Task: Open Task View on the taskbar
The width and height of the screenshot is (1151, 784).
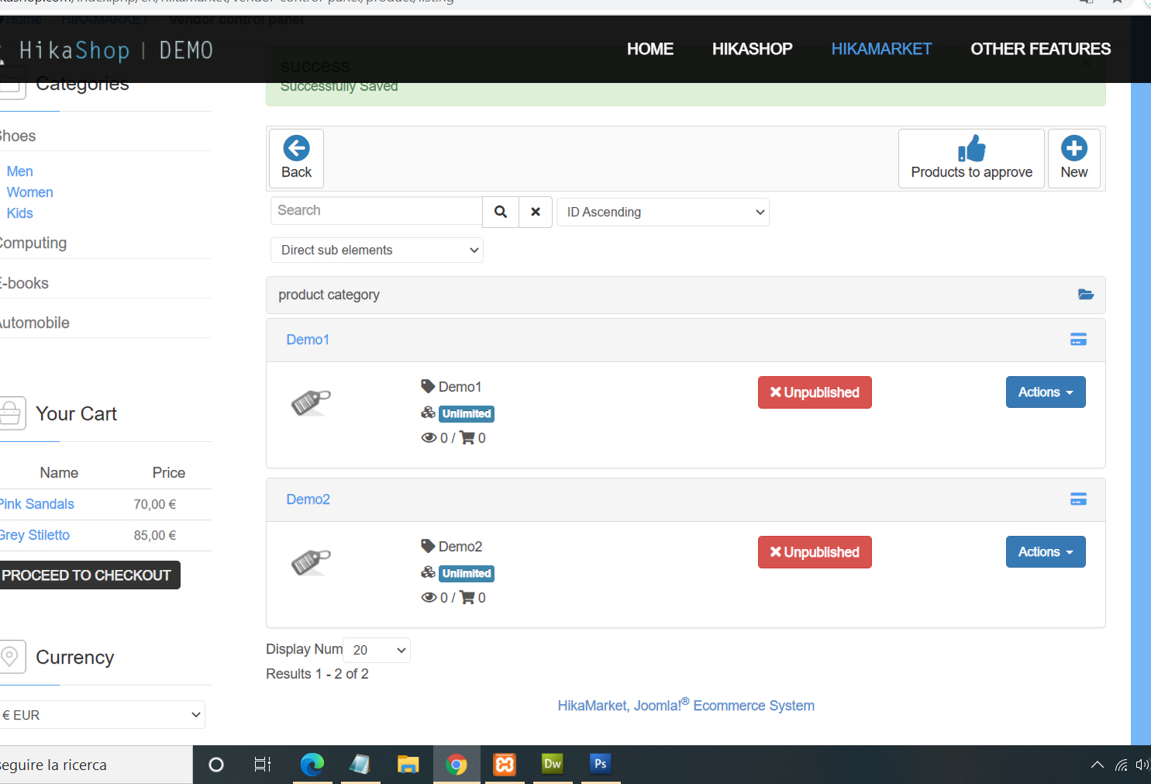Action: pyautogui.click(x=263, y=765)
